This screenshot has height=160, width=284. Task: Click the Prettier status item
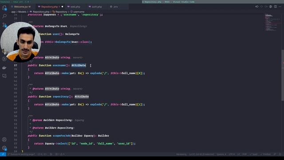point(265,154)
